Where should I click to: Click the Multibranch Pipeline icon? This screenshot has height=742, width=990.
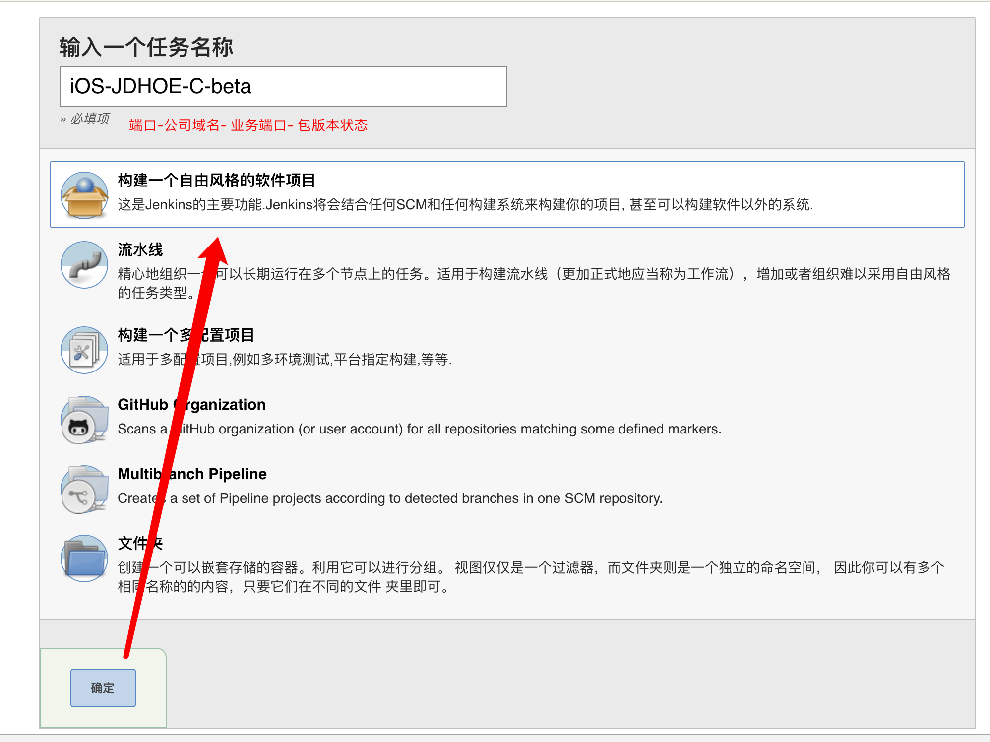84,489
